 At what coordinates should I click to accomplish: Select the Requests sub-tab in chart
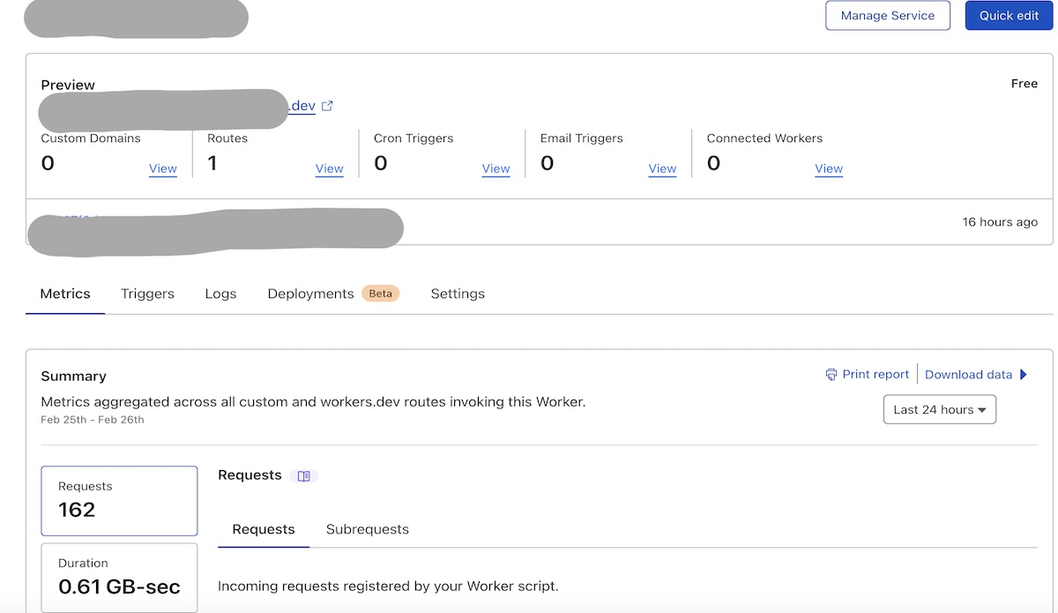pyautogui.click(x=264, y=529)
